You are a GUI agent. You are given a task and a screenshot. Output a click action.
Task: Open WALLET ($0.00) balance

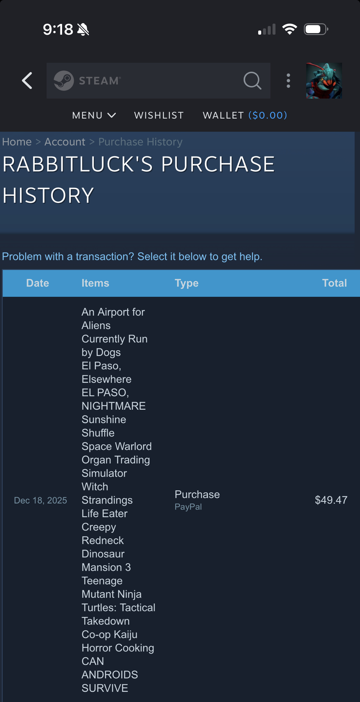tap(245, 115)
